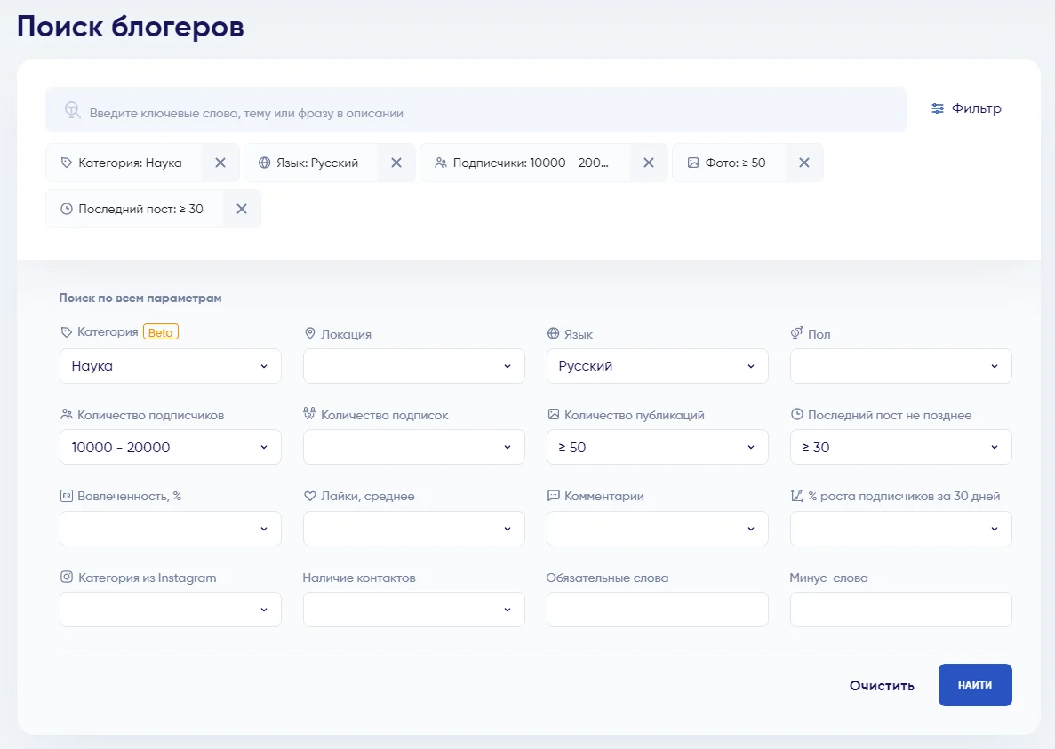Remove the Подписчики filter chip
This screenshot has width=1055, height=749.
point(649,163)
